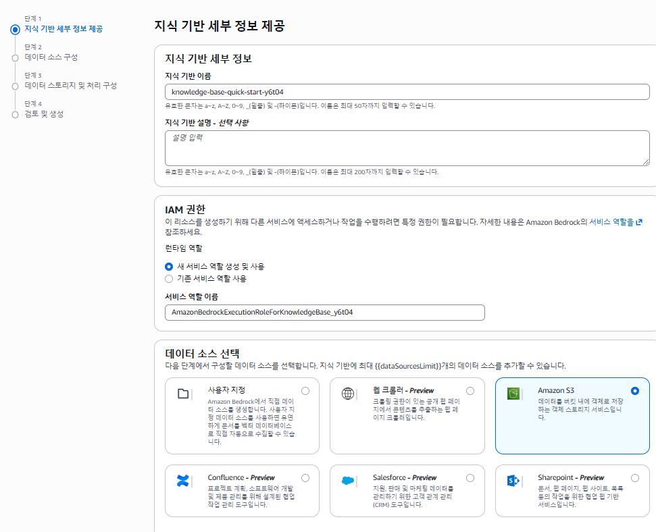The height and width of the screenshot is (532, 656).
Task: Click the 런타임 역할 label
Action: point(184,248)
